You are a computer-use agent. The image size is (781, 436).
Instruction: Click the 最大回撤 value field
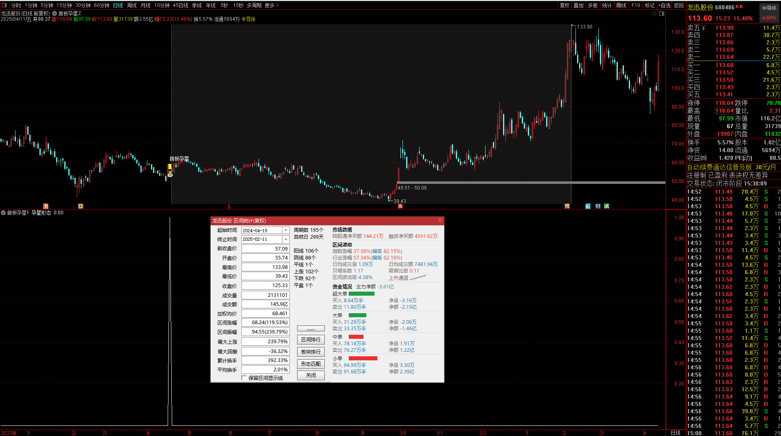(265, 351)
